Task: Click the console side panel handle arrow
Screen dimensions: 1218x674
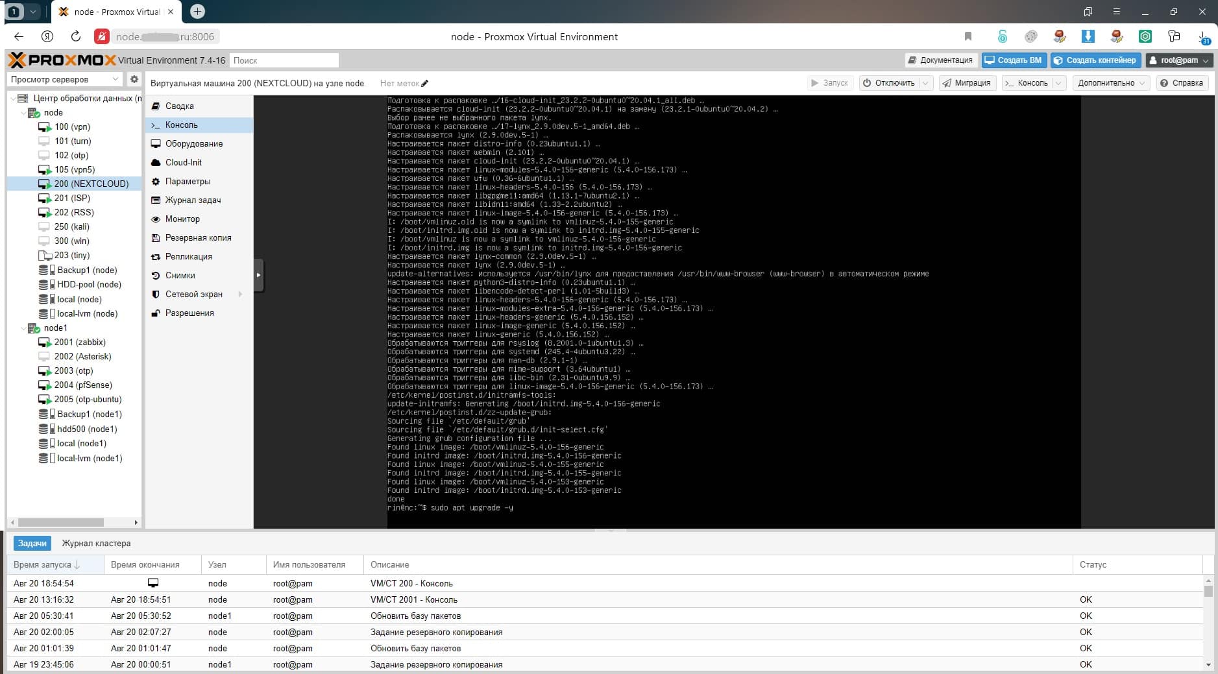Action: tap(258, 275)
